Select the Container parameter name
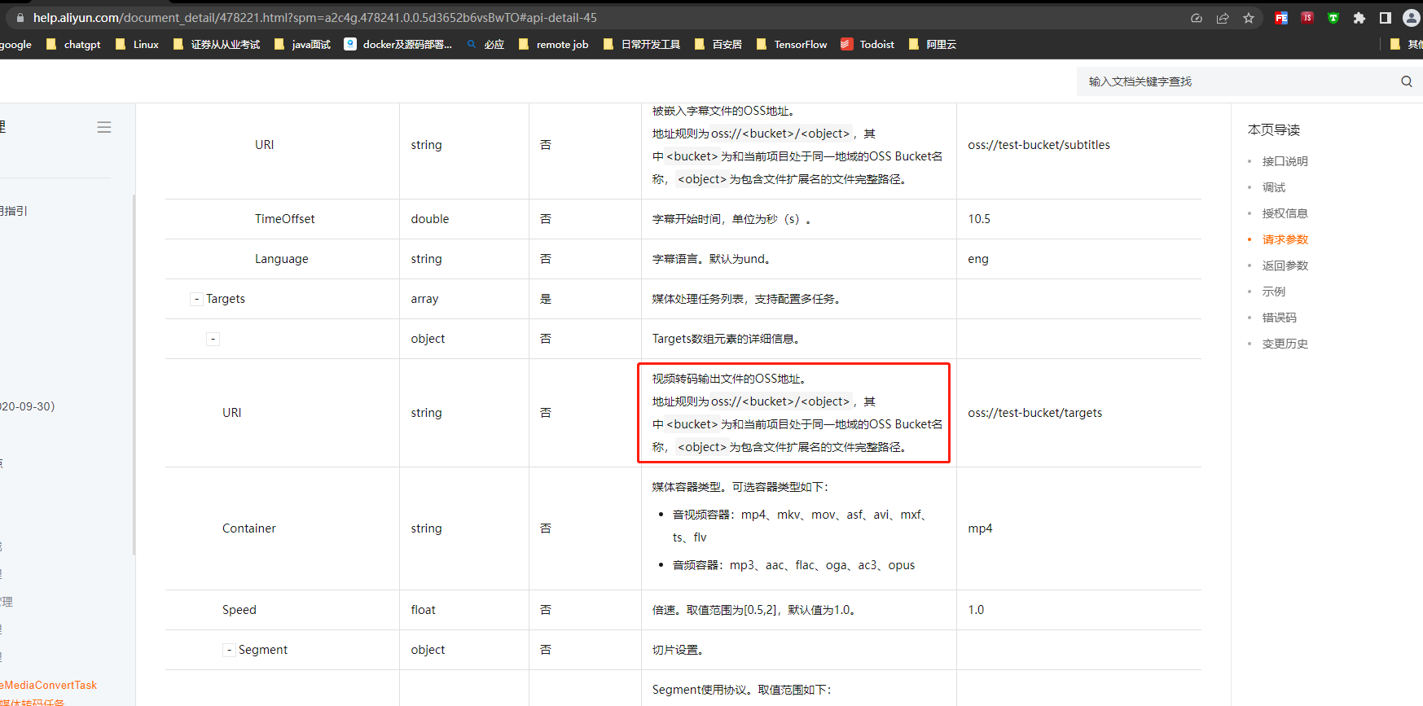The height and width of the screenshot is (706, 1423). (x=248, y=528)
